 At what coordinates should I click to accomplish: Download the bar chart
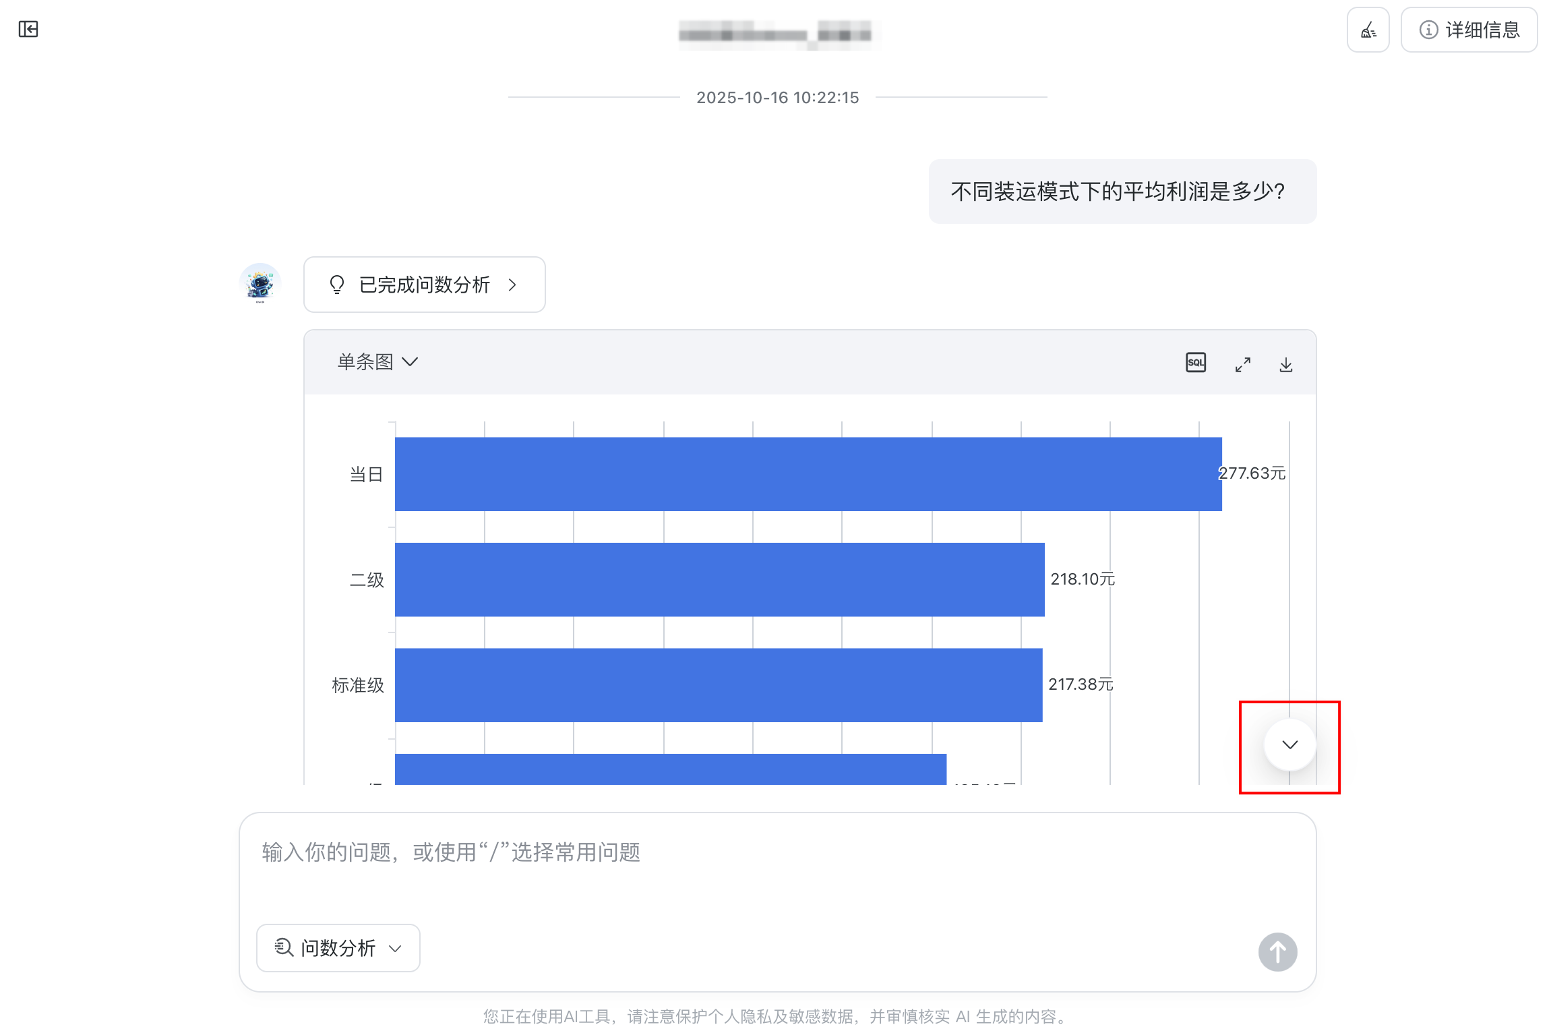coord(1285,363)
